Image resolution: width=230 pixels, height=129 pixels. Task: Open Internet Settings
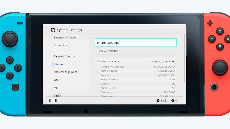pos(136,43)
